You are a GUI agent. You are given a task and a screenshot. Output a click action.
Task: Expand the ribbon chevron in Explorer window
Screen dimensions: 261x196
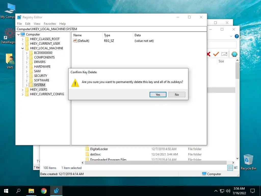coord(231,36)
